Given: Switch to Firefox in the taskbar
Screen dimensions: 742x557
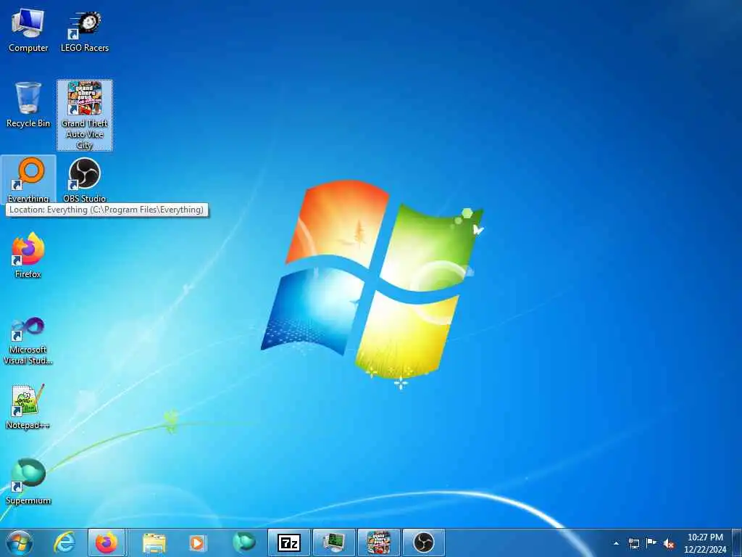Looking at the screenshot, I should [107, 542].
